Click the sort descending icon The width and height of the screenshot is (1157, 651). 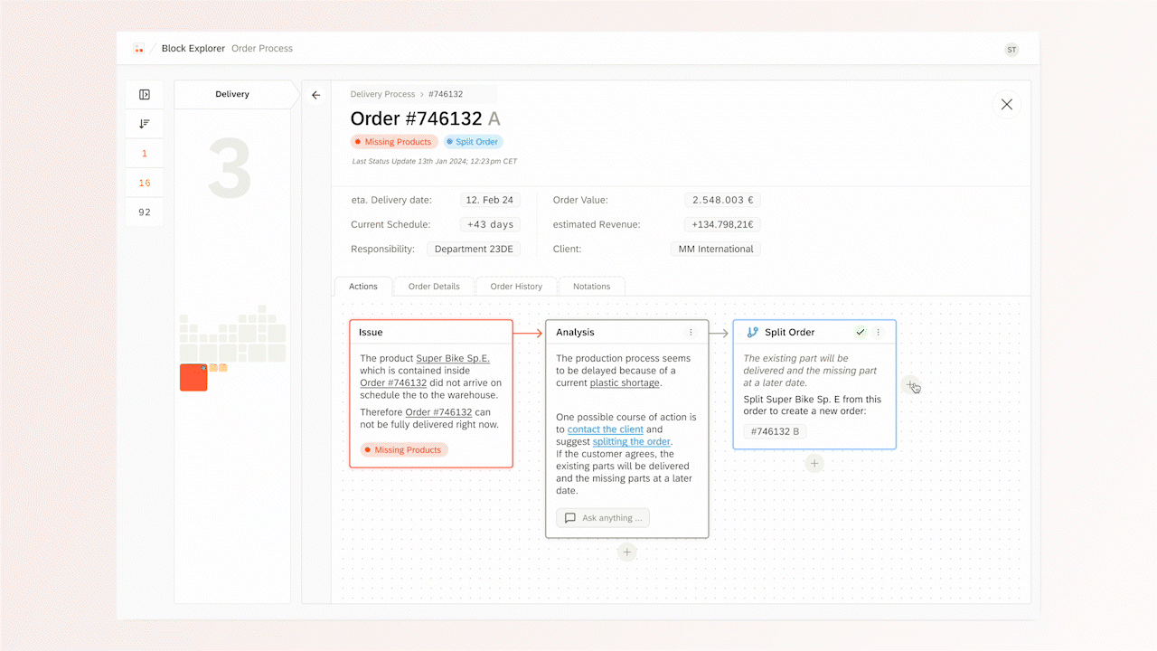[145, 124]
